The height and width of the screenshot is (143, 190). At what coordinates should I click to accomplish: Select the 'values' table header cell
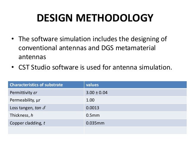pyautogui.click(x=135, y=85)
